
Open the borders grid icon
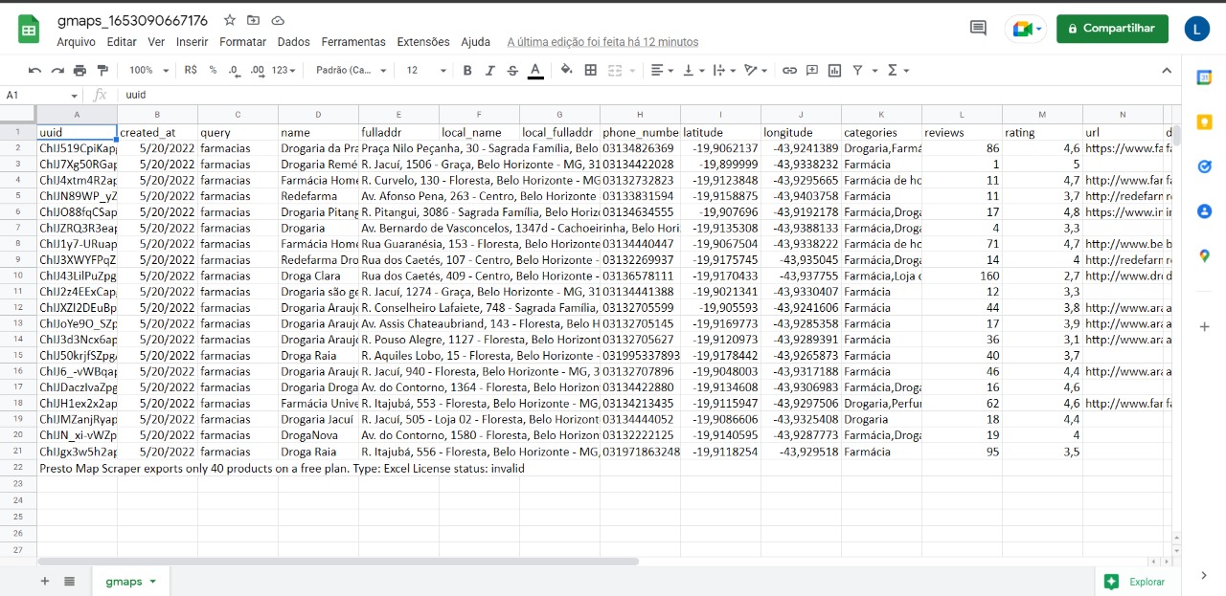pos(591,70)
